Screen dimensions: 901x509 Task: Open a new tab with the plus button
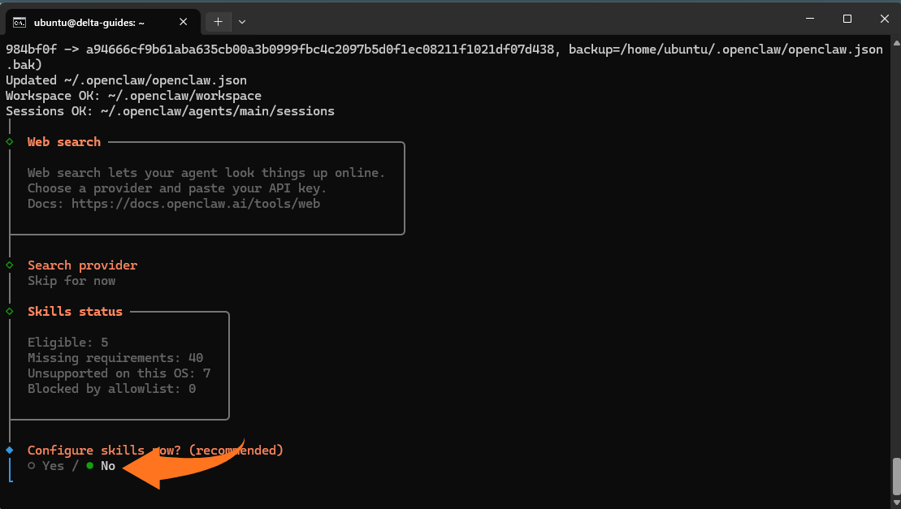coord(218,22)
